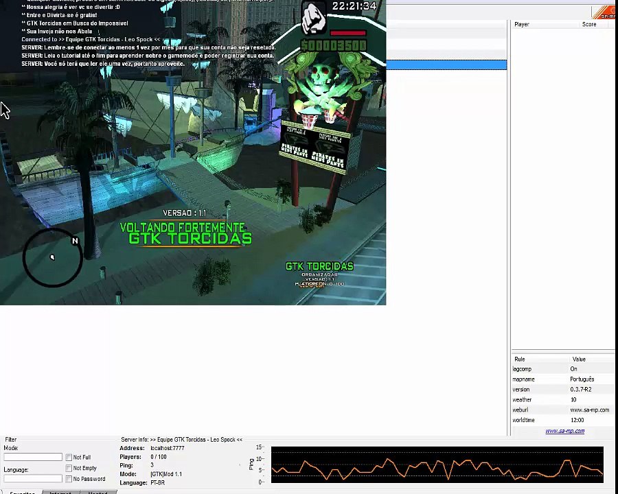Click the Language filter text field
This screenshot has width=618, height=494.
click(33, 479)
